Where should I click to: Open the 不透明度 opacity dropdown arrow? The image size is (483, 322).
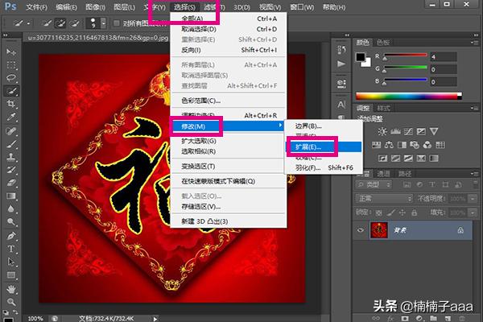point(473,199)
